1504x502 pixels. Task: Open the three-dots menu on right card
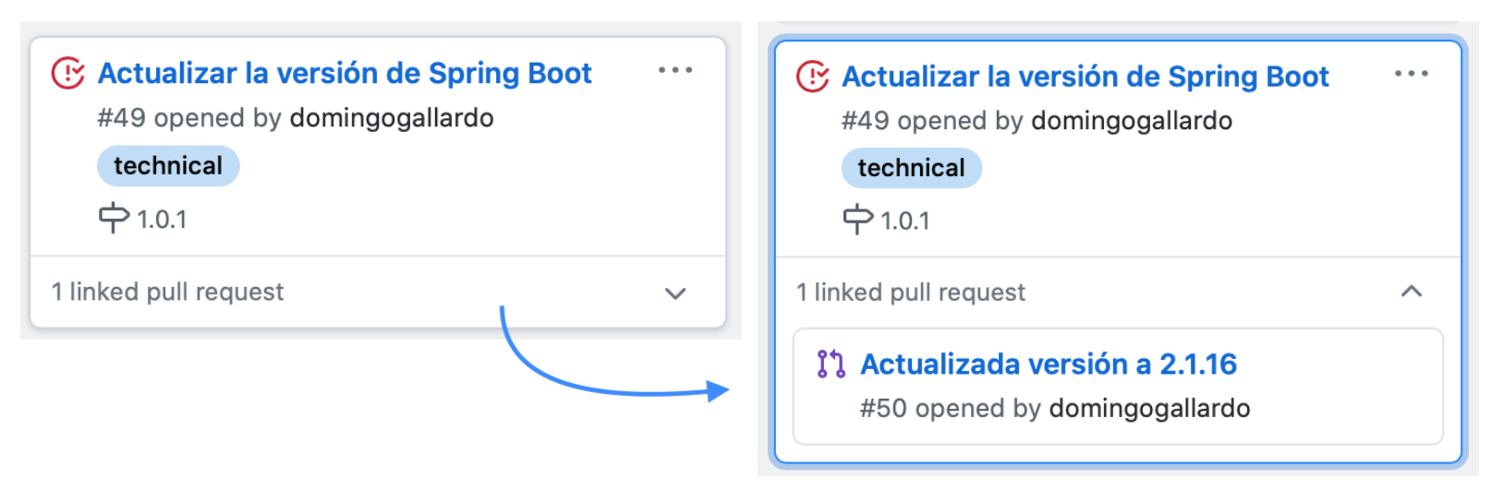click(1412, 74)
